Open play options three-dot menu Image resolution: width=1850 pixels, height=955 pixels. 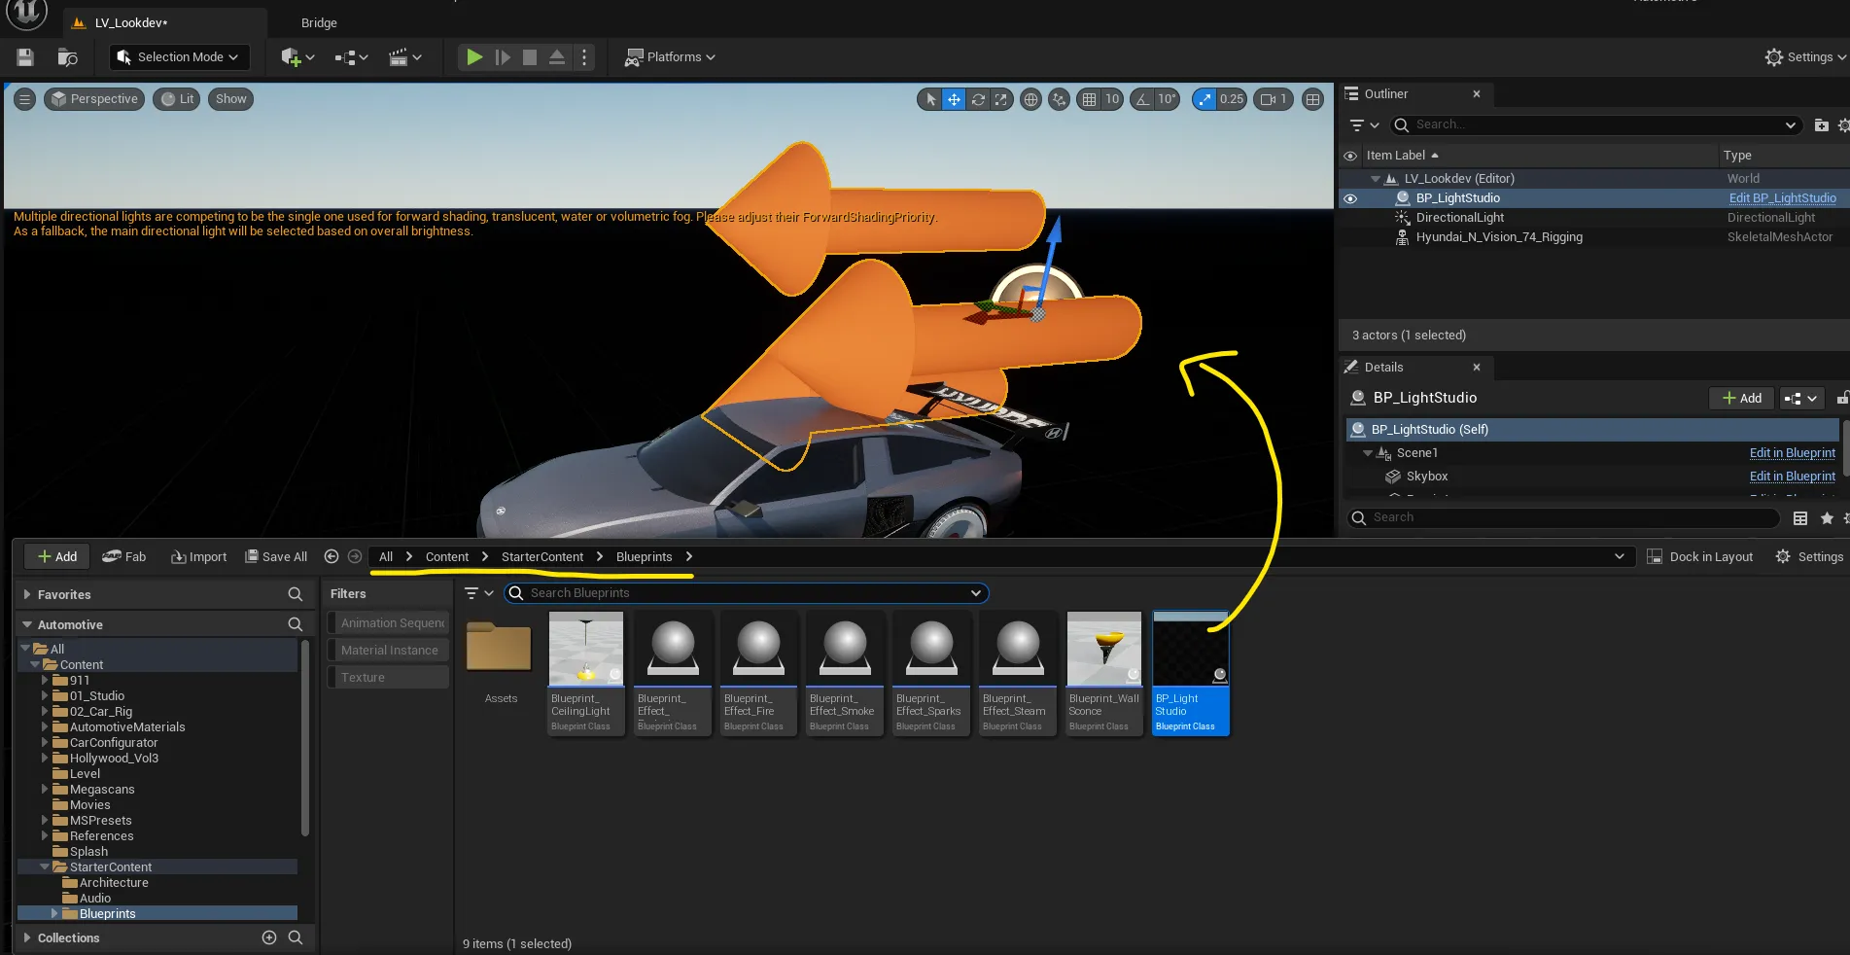[584, 57]
